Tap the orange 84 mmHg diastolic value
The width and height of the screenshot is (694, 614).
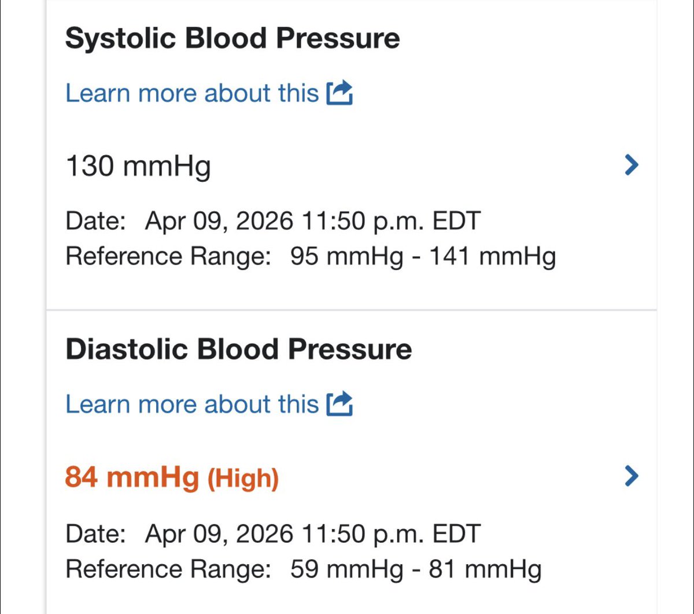tap(132, 477)
